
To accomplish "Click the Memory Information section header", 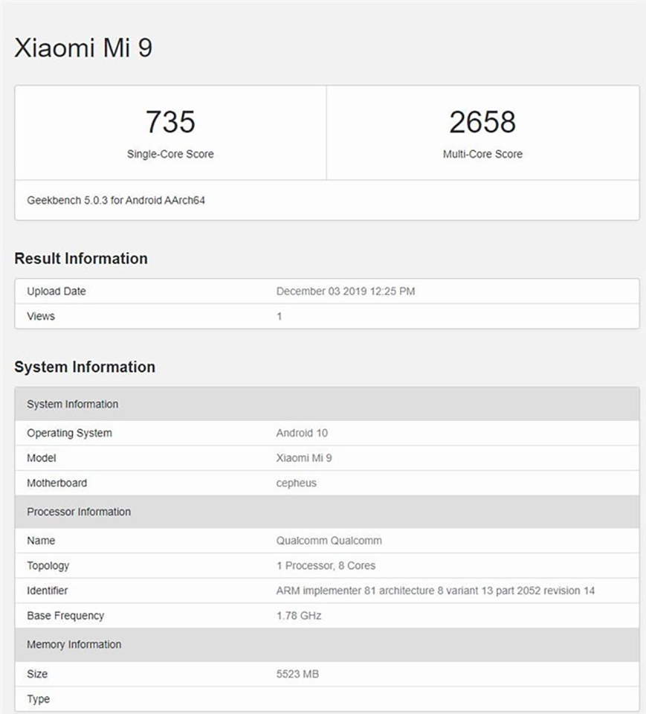I will pos(327,645).
